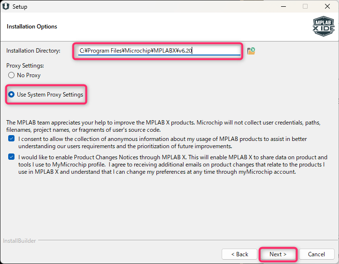Click the MPLAB team appreciation paragraph
The image size is (339, 264).
pyautogui.click(x=163, y=126)
